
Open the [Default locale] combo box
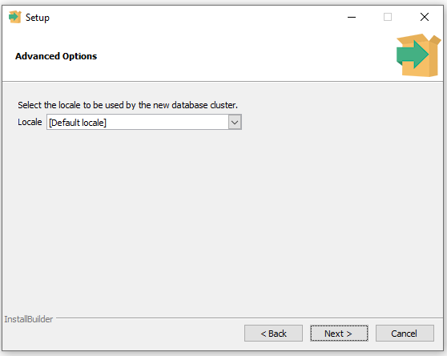[x=144, y=123]
